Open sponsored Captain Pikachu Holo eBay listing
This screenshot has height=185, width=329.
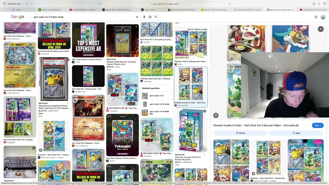[x=121, y=63]
